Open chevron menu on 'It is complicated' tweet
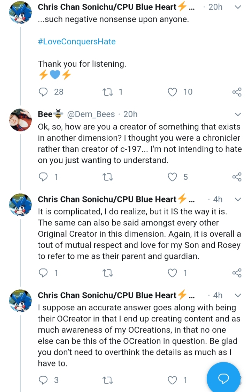The height and width of the screenshot is (392, 251). [x=238, y=200]
